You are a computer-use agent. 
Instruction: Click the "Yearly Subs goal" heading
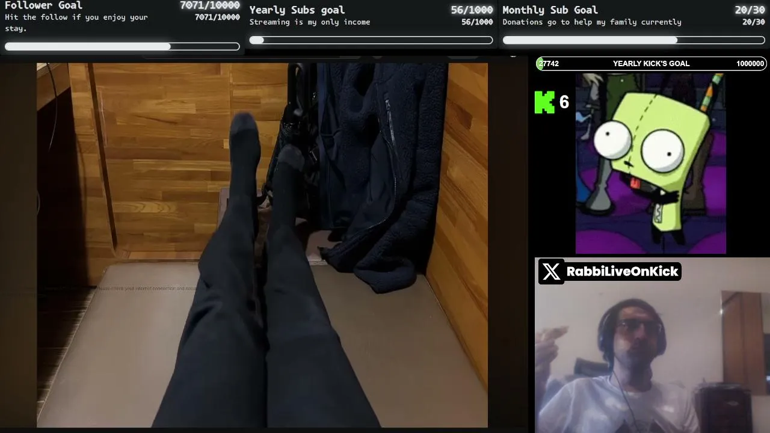click(x=297, y=10)
